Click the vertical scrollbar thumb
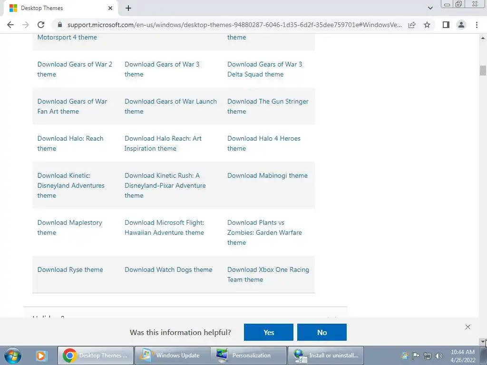 point(483,70)
